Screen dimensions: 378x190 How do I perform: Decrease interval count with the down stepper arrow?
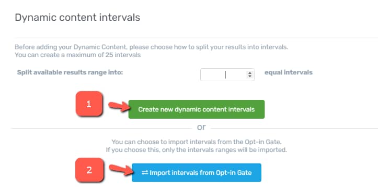250,77
